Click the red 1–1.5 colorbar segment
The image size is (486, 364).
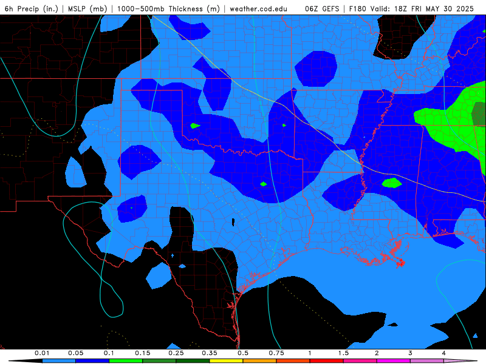327,361
